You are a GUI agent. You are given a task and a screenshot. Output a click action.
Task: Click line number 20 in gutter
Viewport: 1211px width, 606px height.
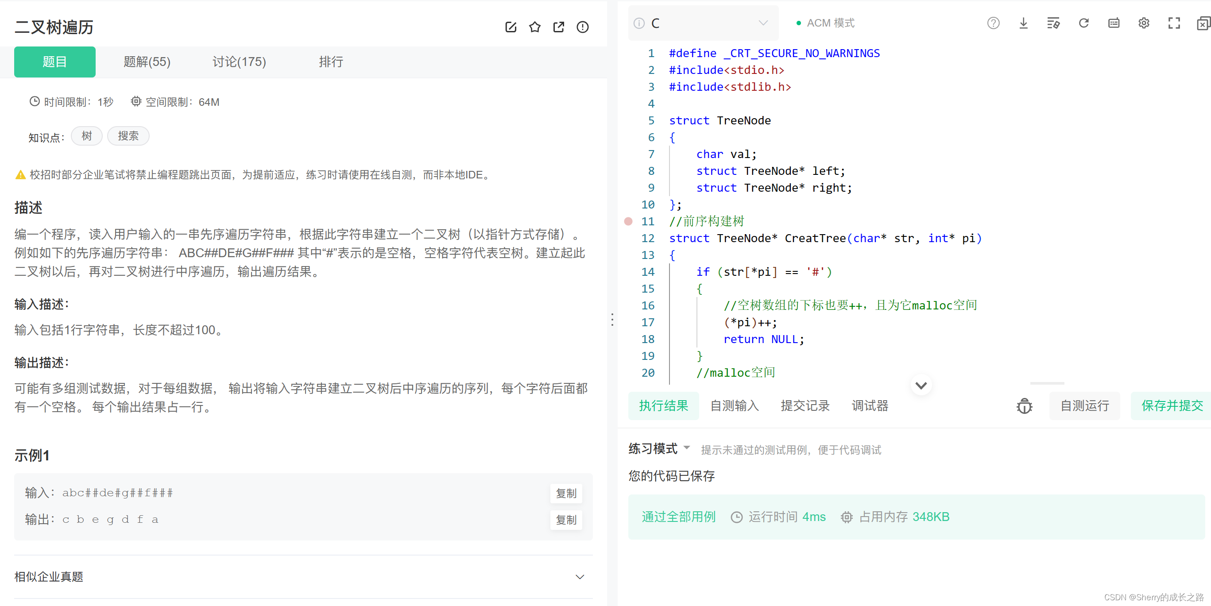(648, 373)
